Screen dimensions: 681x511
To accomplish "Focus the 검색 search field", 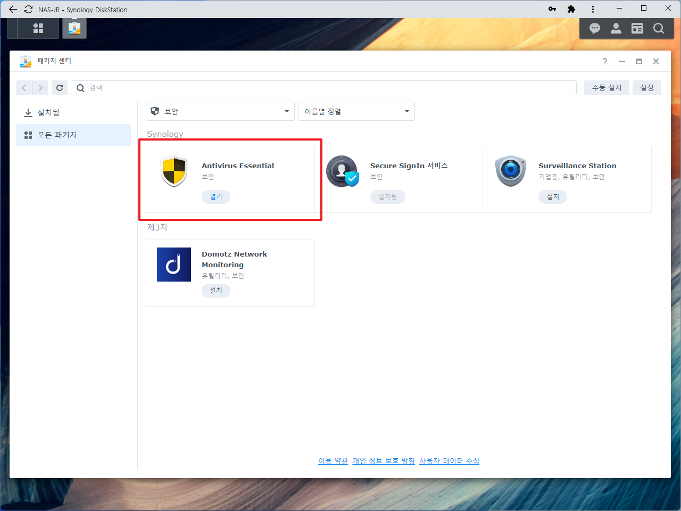I will tap(323, 88).
